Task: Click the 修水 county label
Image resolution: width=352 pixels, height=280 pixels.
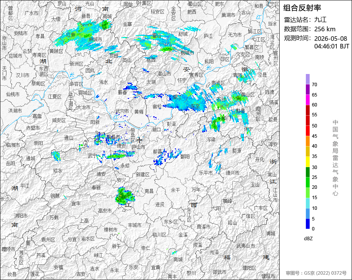Action: click(x=58, y=171)
